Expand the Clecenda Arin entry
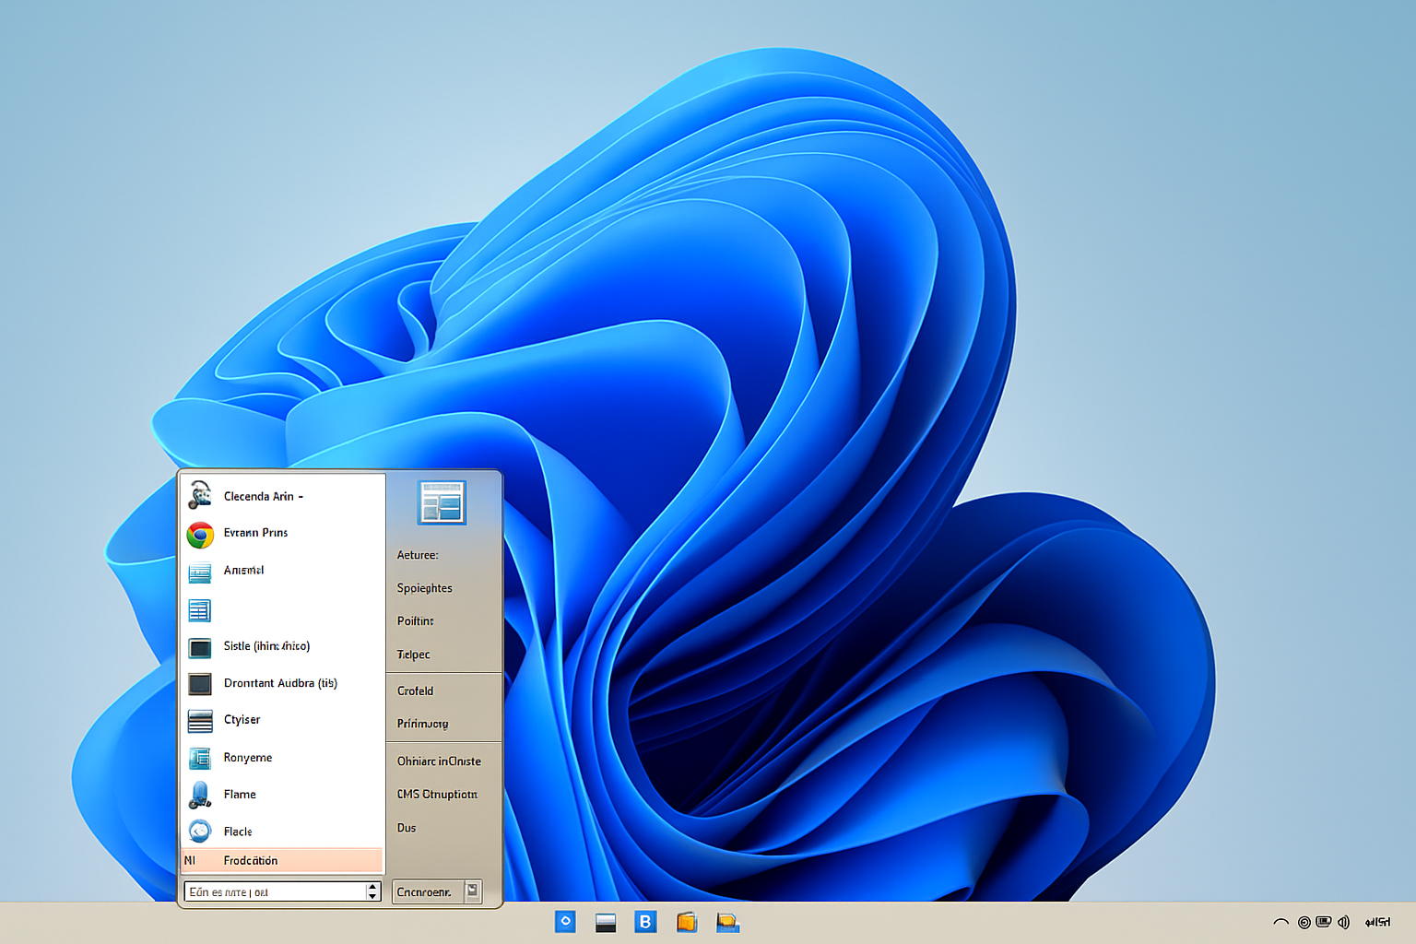The width and height of the screenshot is (1416, 944). coord(262,496)
